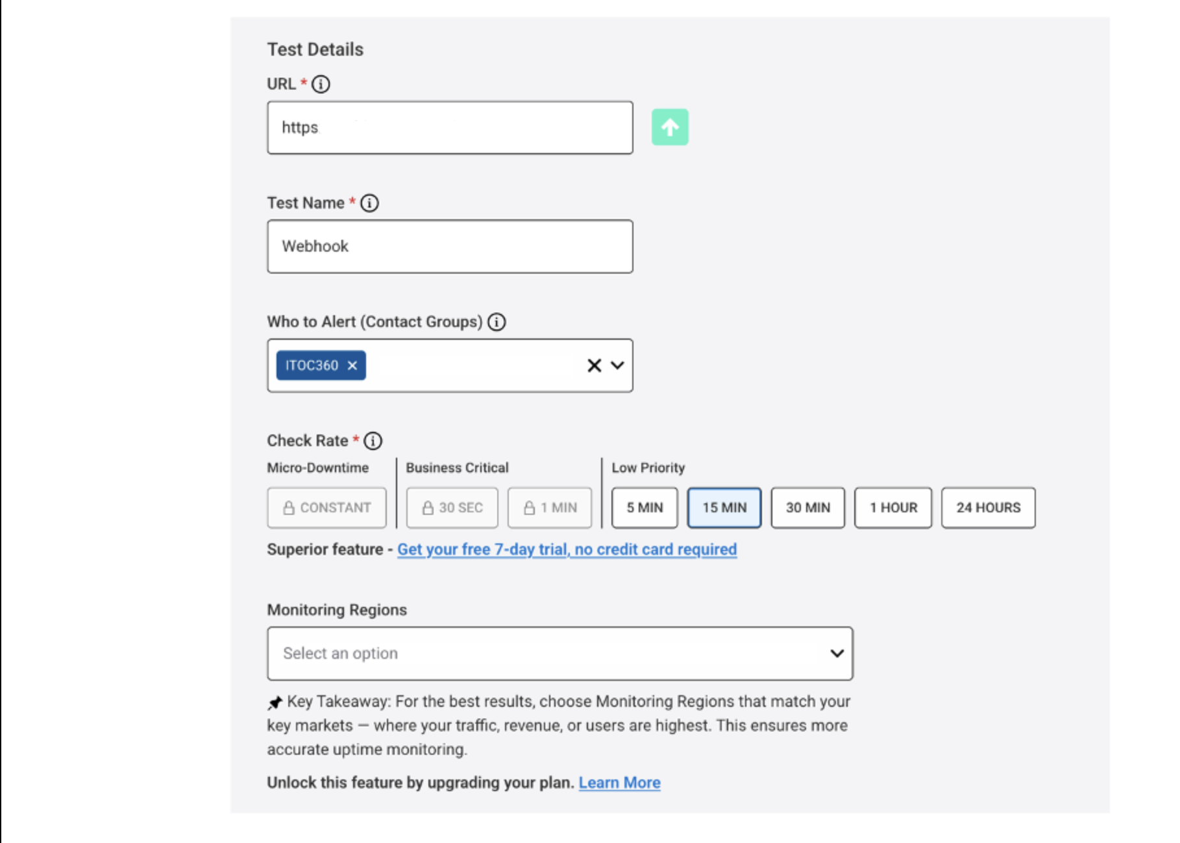Open the free 7-day trial link

click(x=567, y=549)
